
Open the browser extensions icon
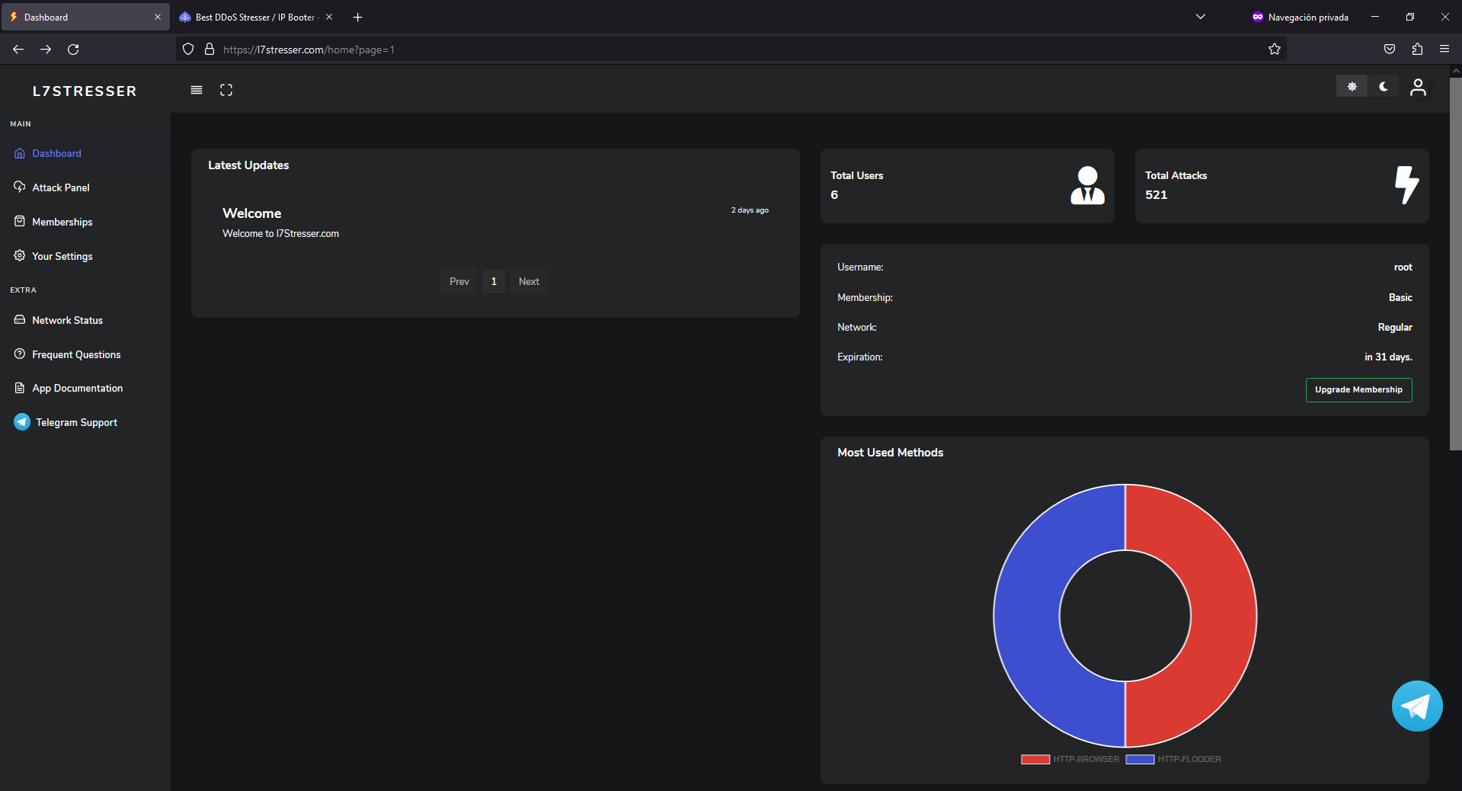(x=1417, y=50)
